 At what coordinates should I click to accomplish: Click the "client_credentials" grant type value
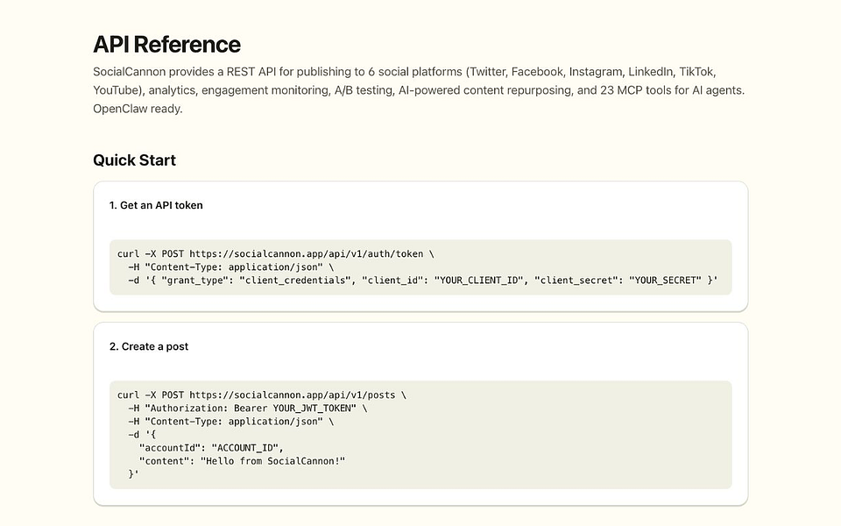tap(295, 281)
